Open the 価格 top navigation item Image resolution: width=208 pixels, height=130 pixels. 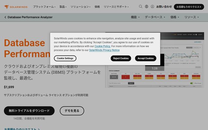tap(97, 6)
